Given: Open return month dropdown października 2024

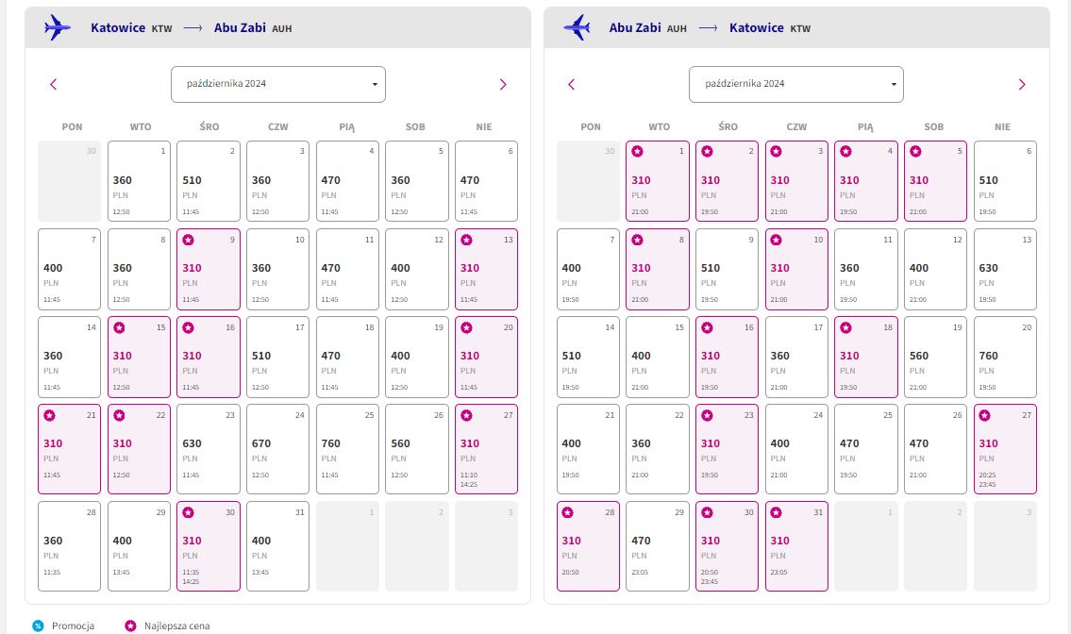Looking at the screenshot, I should (x=795, y=84).
